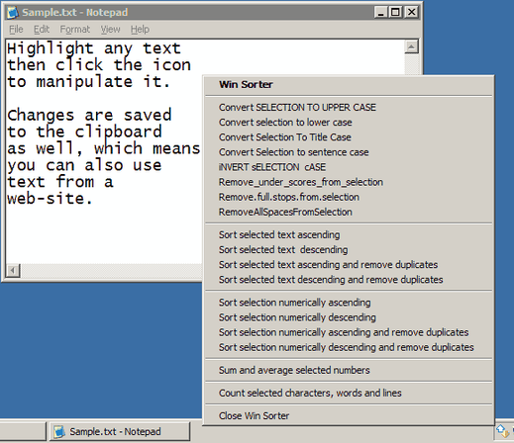
Task: Choose Sort selection numerically ascending
Action: coord(349,303)
